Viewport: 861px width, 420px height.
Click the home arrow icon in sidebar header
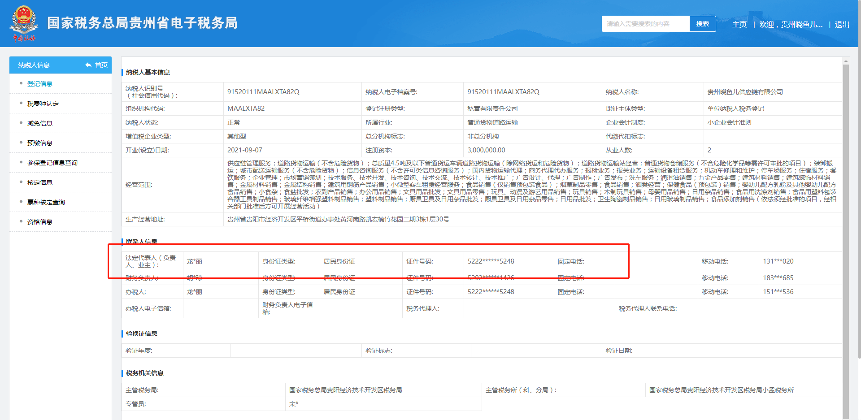[88, 65]
